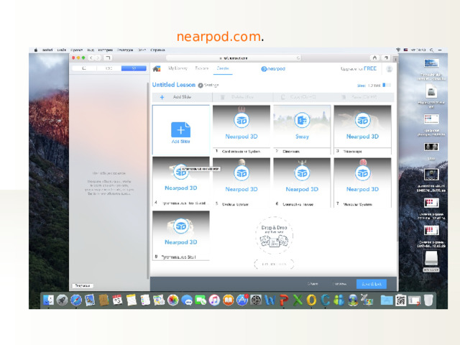
Task: Open Finder from the Dock
Action: point(48,300)
